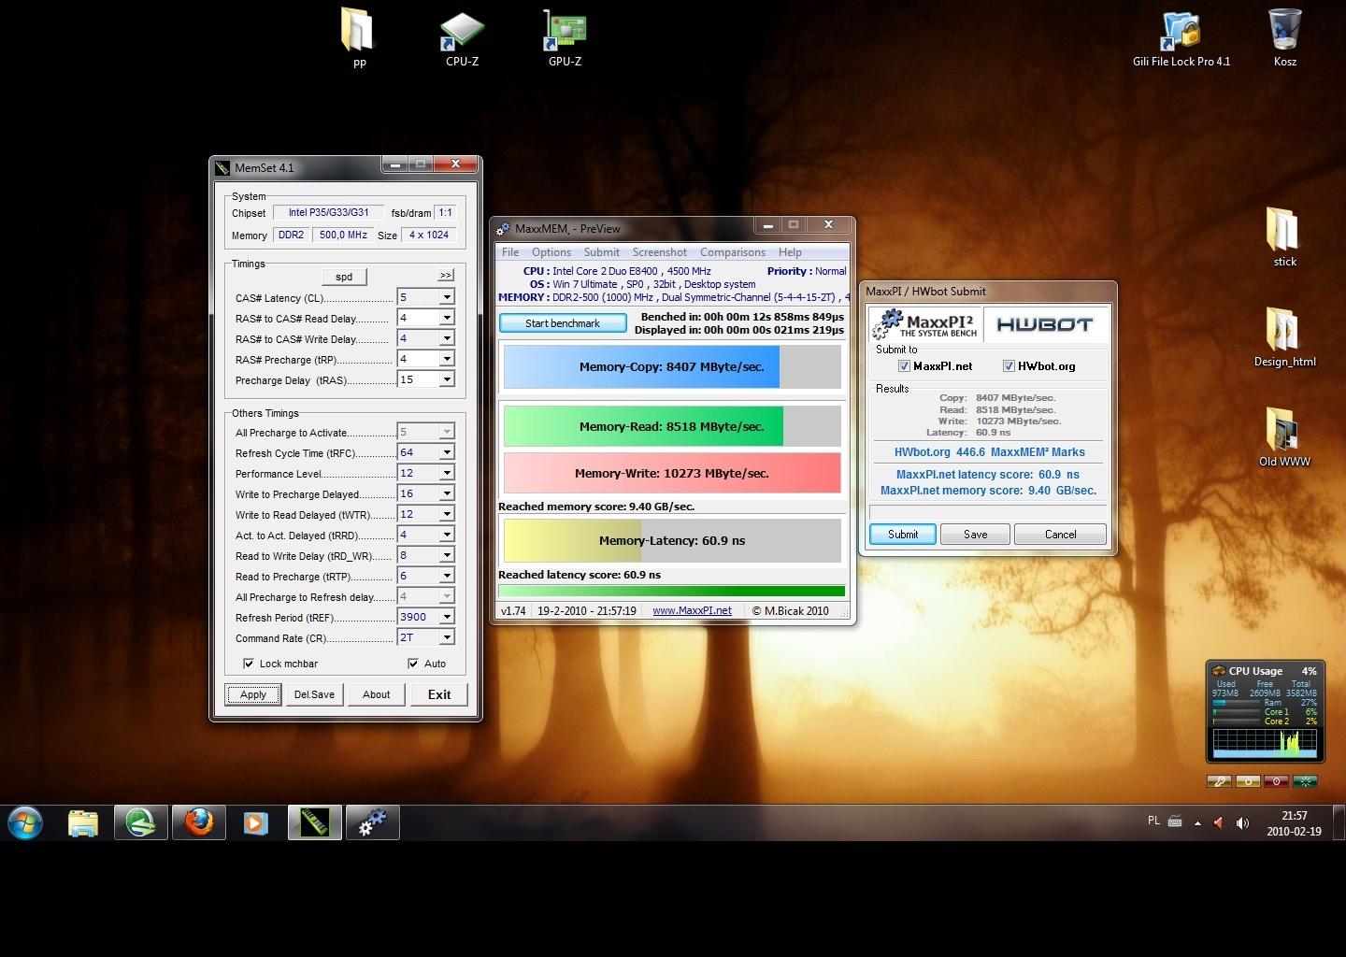Screen dimensions: 1346x957
Task: Click the yellow restart gadget button
Action: click(1248, 781)
